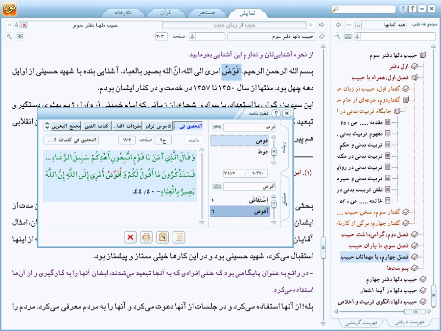Select the مفردات الفا dictionary tab
The width and height of the screenshot is (441, 331).
[x=127, y=126]
